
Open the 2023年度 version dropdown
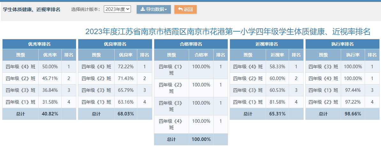click(x=117, y=10)
